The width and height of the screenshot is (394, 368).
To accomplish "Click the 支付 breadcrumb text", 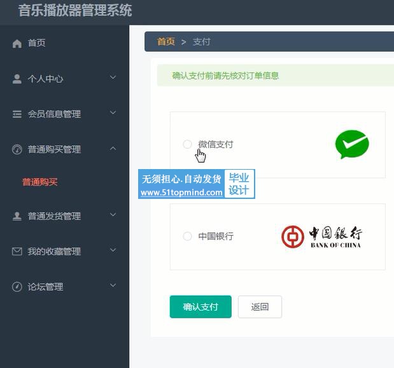I will [x=202, y=42].
